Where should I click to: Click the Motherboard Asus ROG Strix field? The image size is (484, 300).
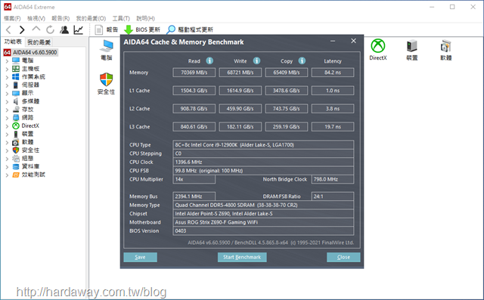(263, 222)
